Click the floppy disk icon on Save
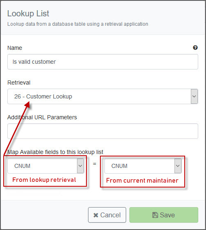This screenshot has width=206, height=230. [x=155, y=215]
